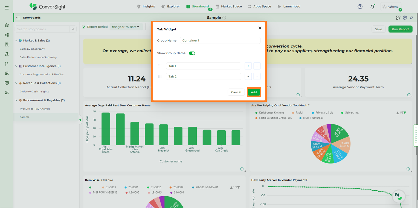Open the hamburger menu icon
Viewport: 418px width, 208px height.
tap(7, 8)
